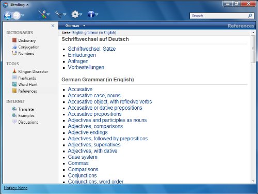Focus the Search input field
The width and height of the screenshot is (258, 194).
click(x=219, y=16)
